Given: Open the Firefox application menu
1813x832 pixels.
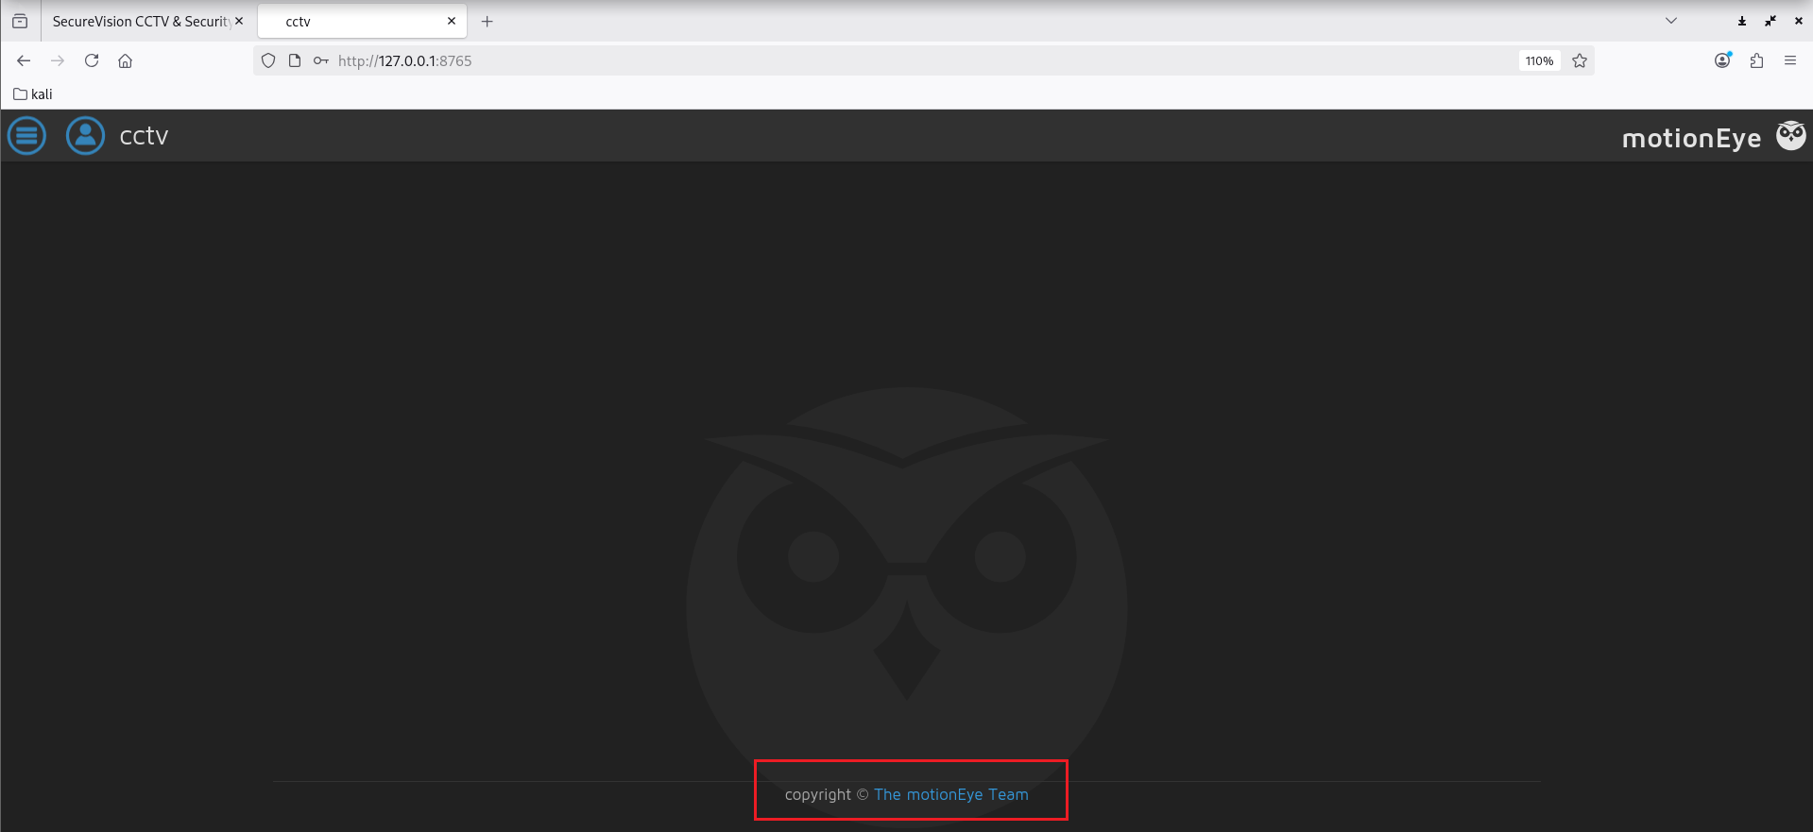Looking at the screenshot, I should 1789,60.
